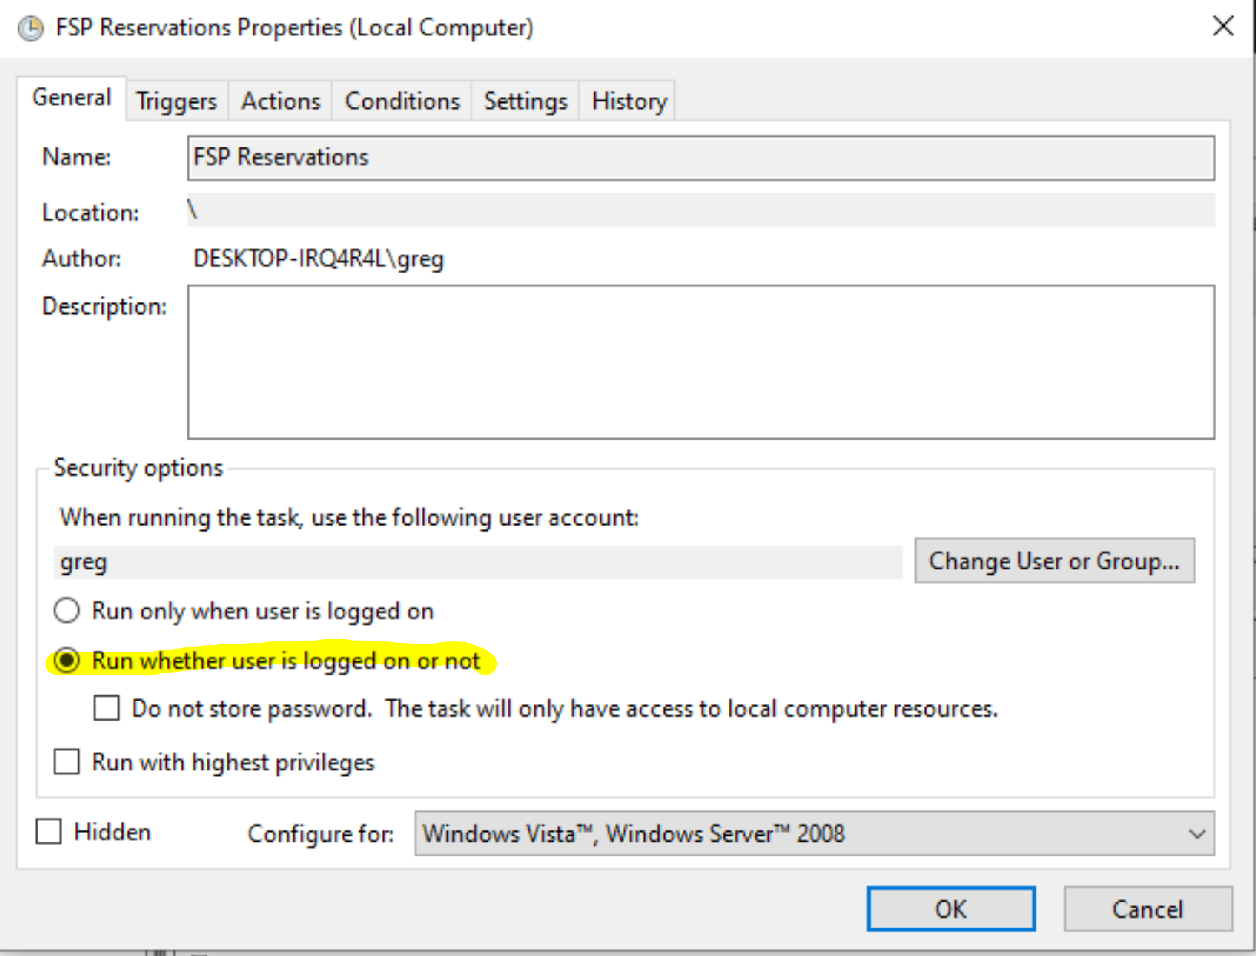Image resolution: width=1256 pixels, height=956 pixels.
Task: Click the Name field with FSP Reservations
Action: pos(700,158)
